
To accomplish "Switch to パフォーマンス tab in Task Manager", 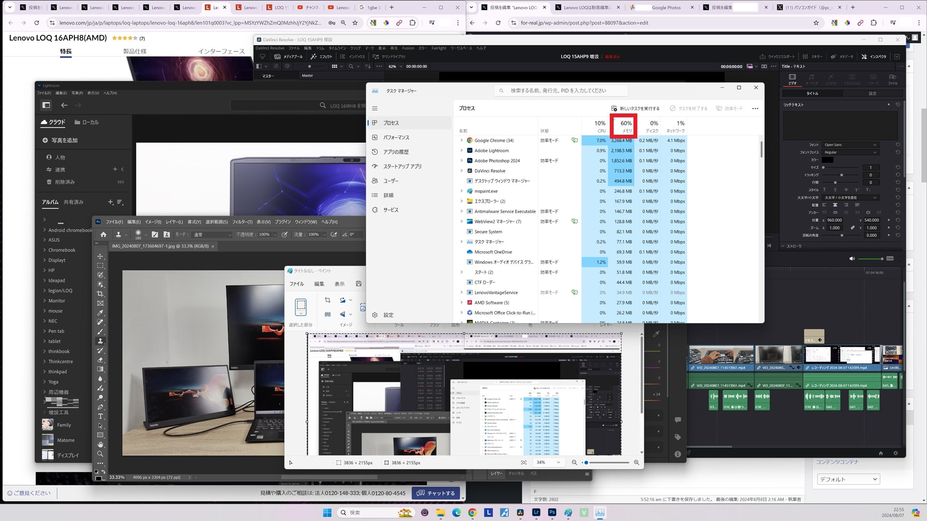I will click(396, 138).
